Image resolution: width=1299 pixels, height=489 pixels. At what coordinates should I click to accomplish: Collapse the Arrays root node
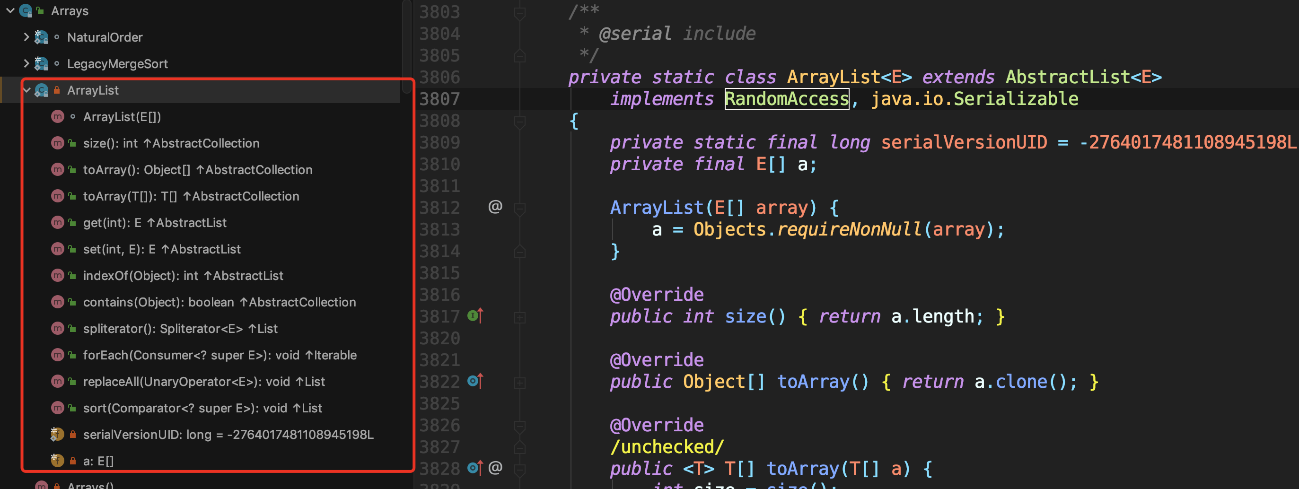coord(10,10)
